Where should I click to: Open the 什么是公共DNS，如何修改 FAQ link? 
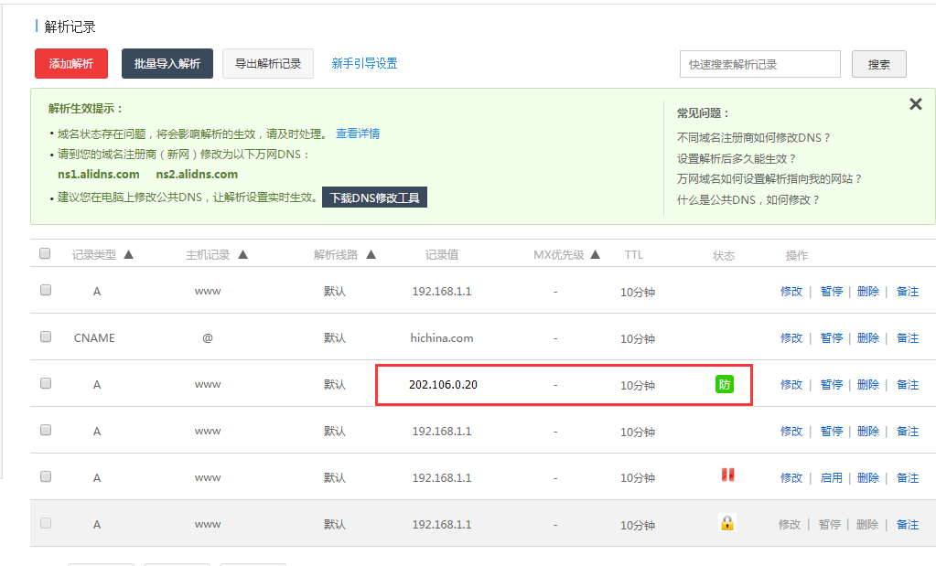[745, 199]
